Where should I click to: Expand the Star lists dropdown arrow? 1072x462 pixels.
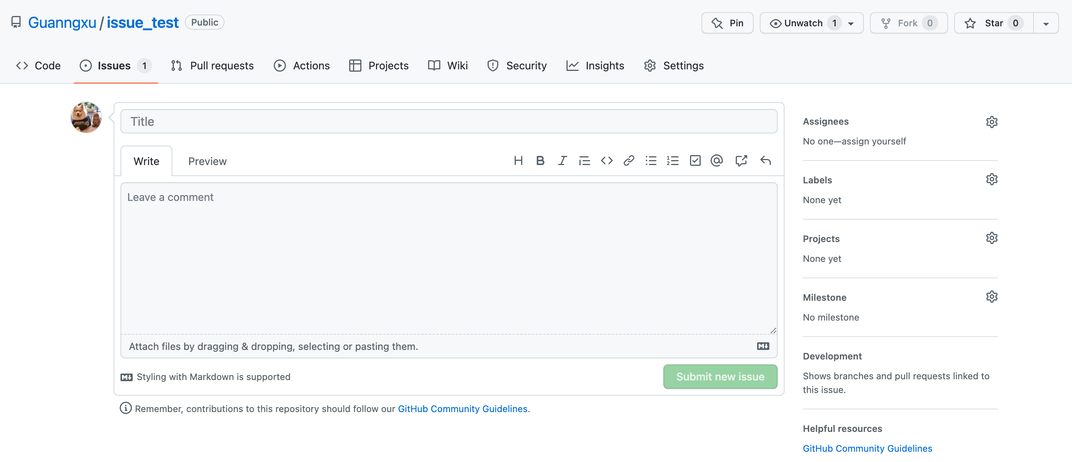pos(1046,23)
